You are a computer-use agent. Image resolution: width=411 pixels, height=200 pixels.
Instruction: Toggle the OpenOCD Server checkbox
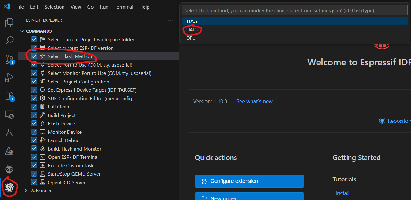[34, 182]
